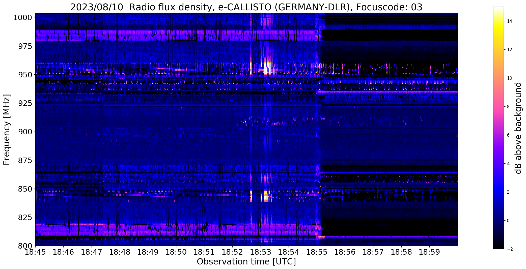Click the colorbar tick label 8
The width and height of the screenshot is (526, 269).
508,107
